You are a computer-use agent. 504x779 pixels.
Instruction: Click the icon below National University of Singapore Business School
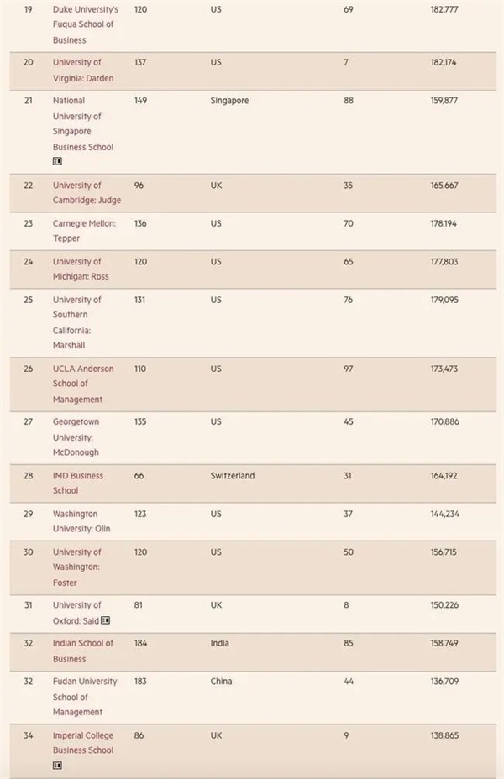tap(57, 161)
